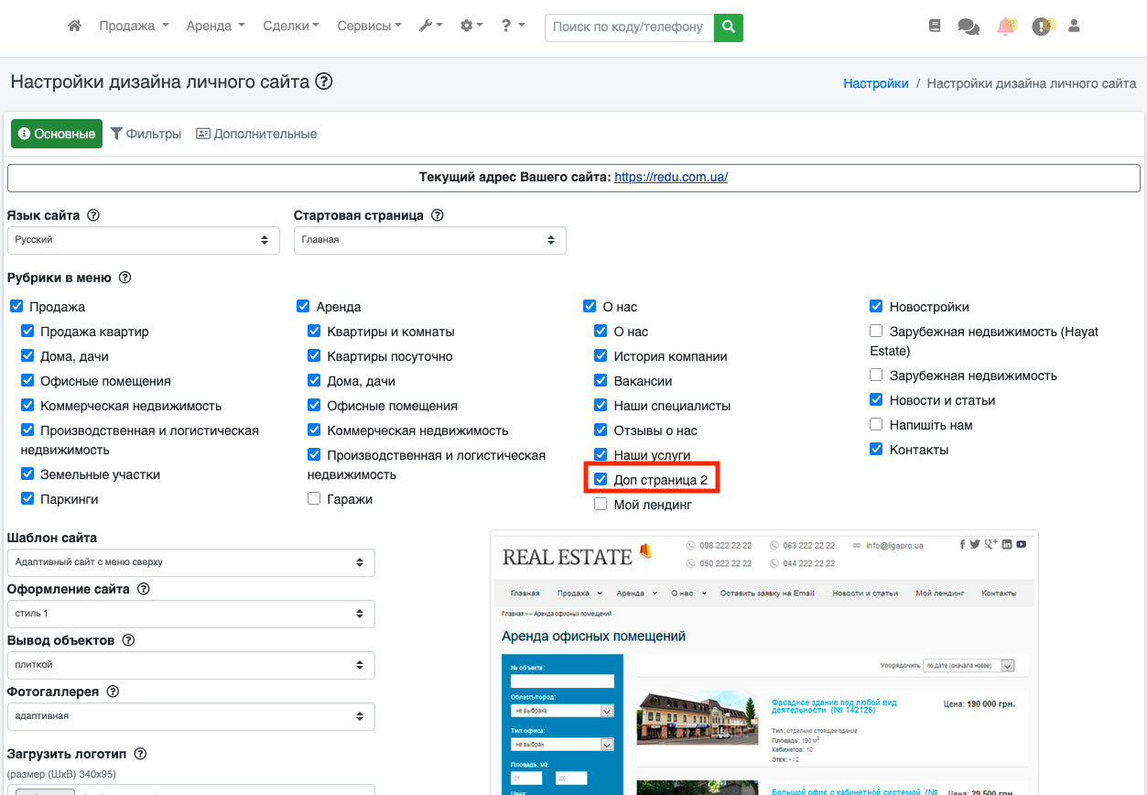Viewport: 1147px width, 795px height.
Task: Open the Язык сайта dropdown
Action: click(143, 240)
